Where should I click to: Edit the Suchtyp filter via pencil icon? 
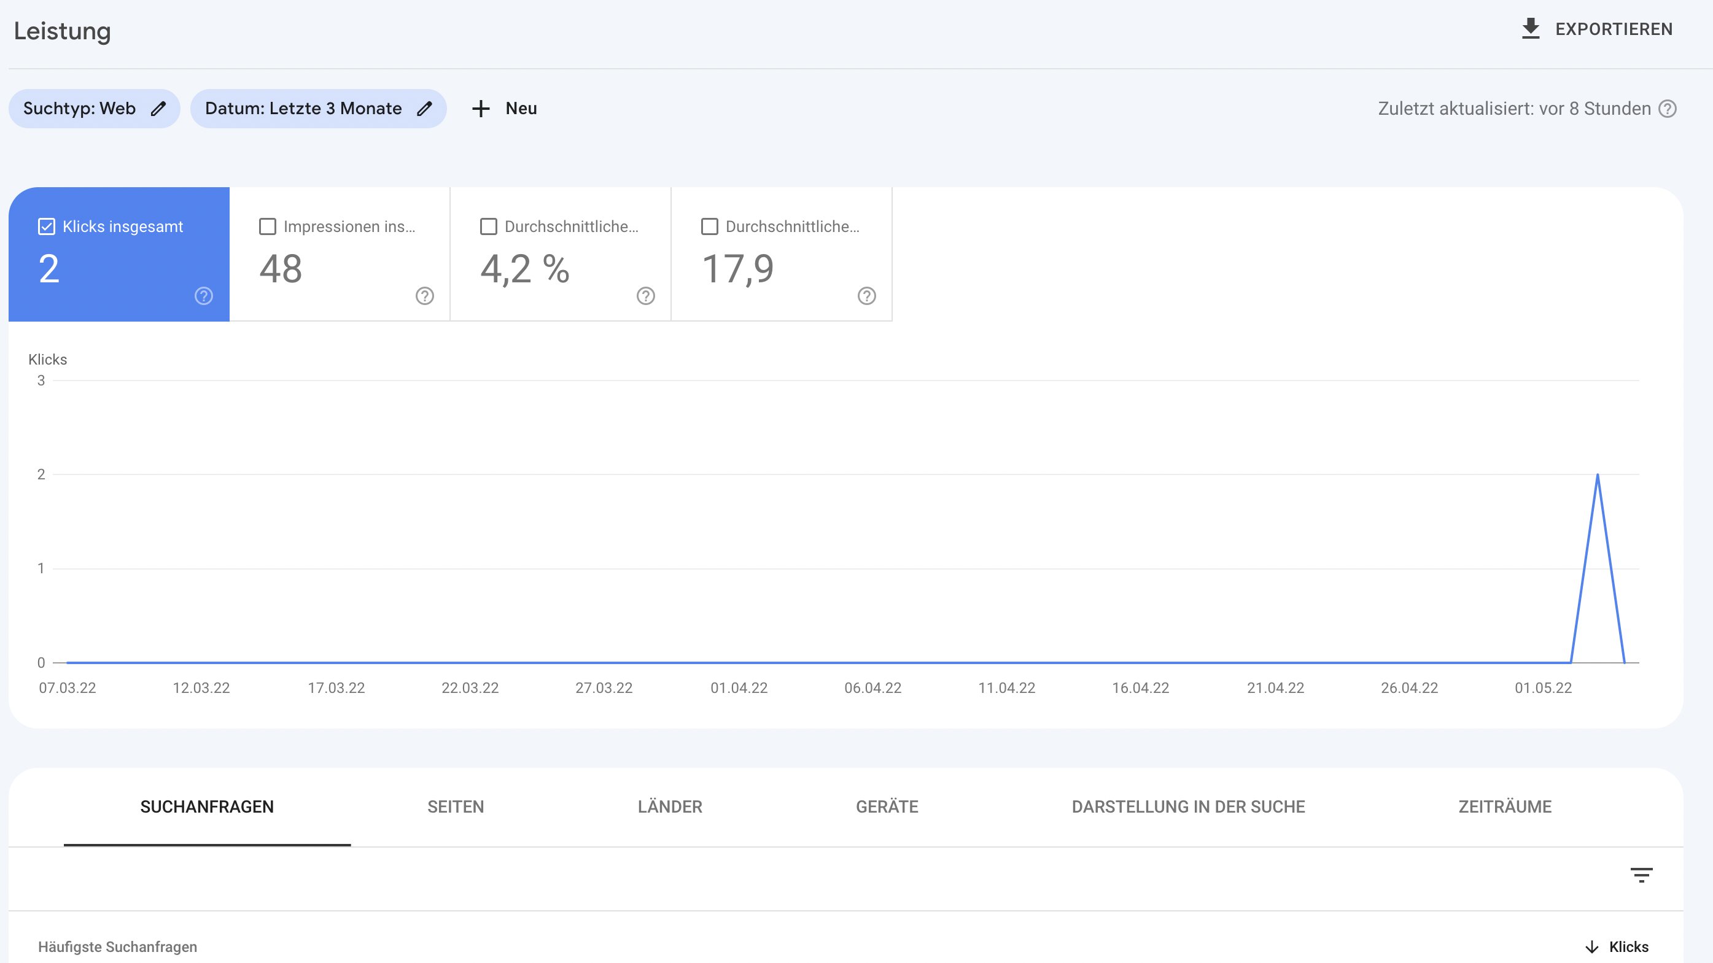pyautogui.click(x=158, y=108)
